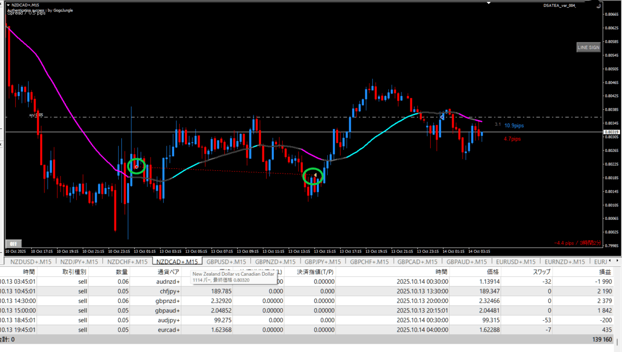Click the 取引種別 column header
This screenshot has height=352, width=622.
coord(74,272)
